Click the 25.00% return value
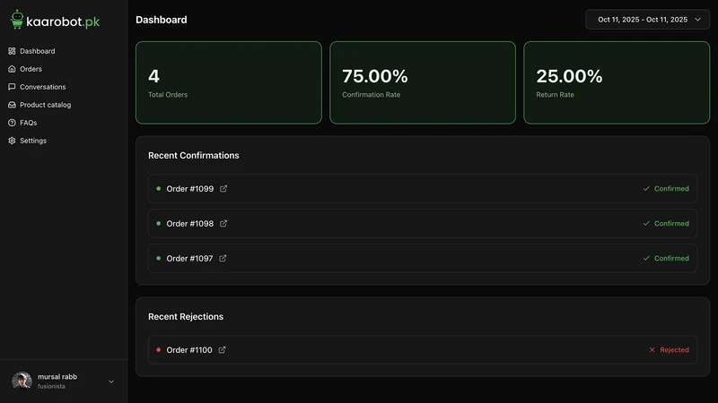Image resolution: width=718 pixels, height=403 pixels. (569, 76)
